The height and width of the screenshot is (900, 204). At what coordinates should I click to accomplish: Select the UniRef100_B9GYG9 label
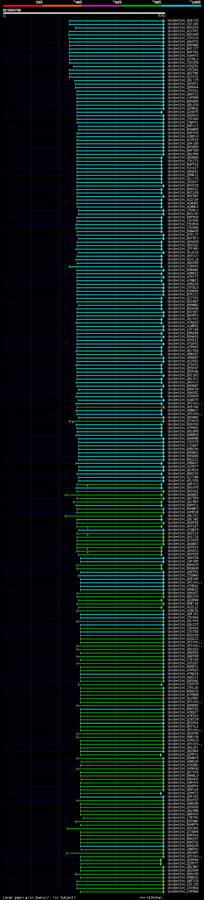point(183,425)
